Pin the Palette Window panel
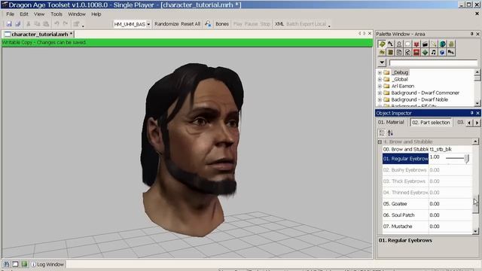 472,34
